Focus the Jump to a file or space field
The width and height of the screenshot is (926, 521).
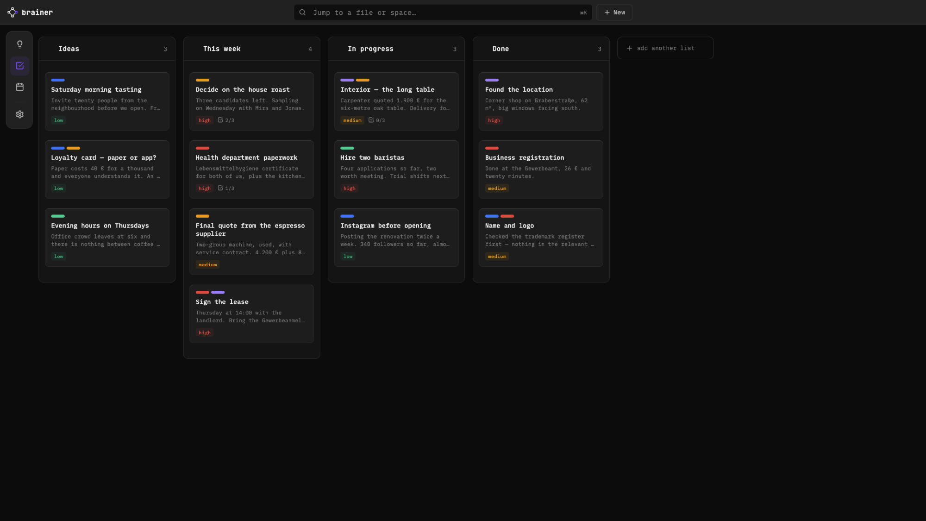tap(443, 13)
